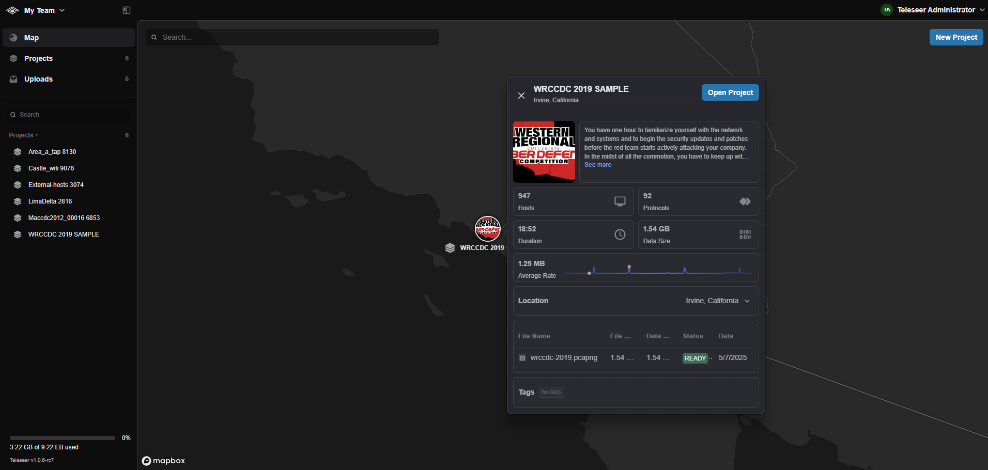This screenshot has width=988, height=470.
Task: Click the 5/7/2025 date cell
Action: (733, 358)
